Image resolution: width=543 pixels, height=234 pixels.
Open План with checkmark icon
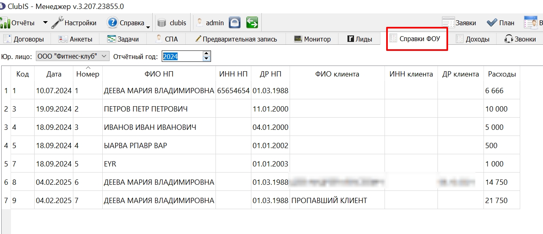coord(501,23)
